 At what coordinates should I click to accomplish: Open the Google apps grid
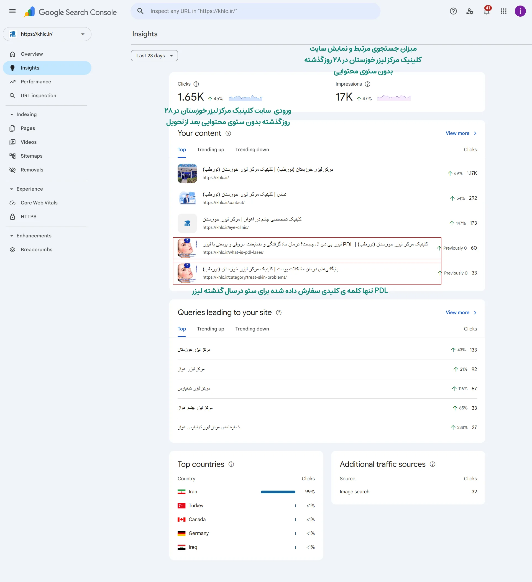coord(504,11)
